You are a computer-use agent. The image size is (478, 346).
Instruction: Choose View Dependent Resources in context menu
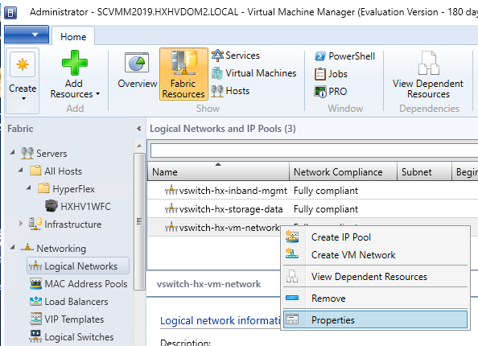tap(375, 277)
